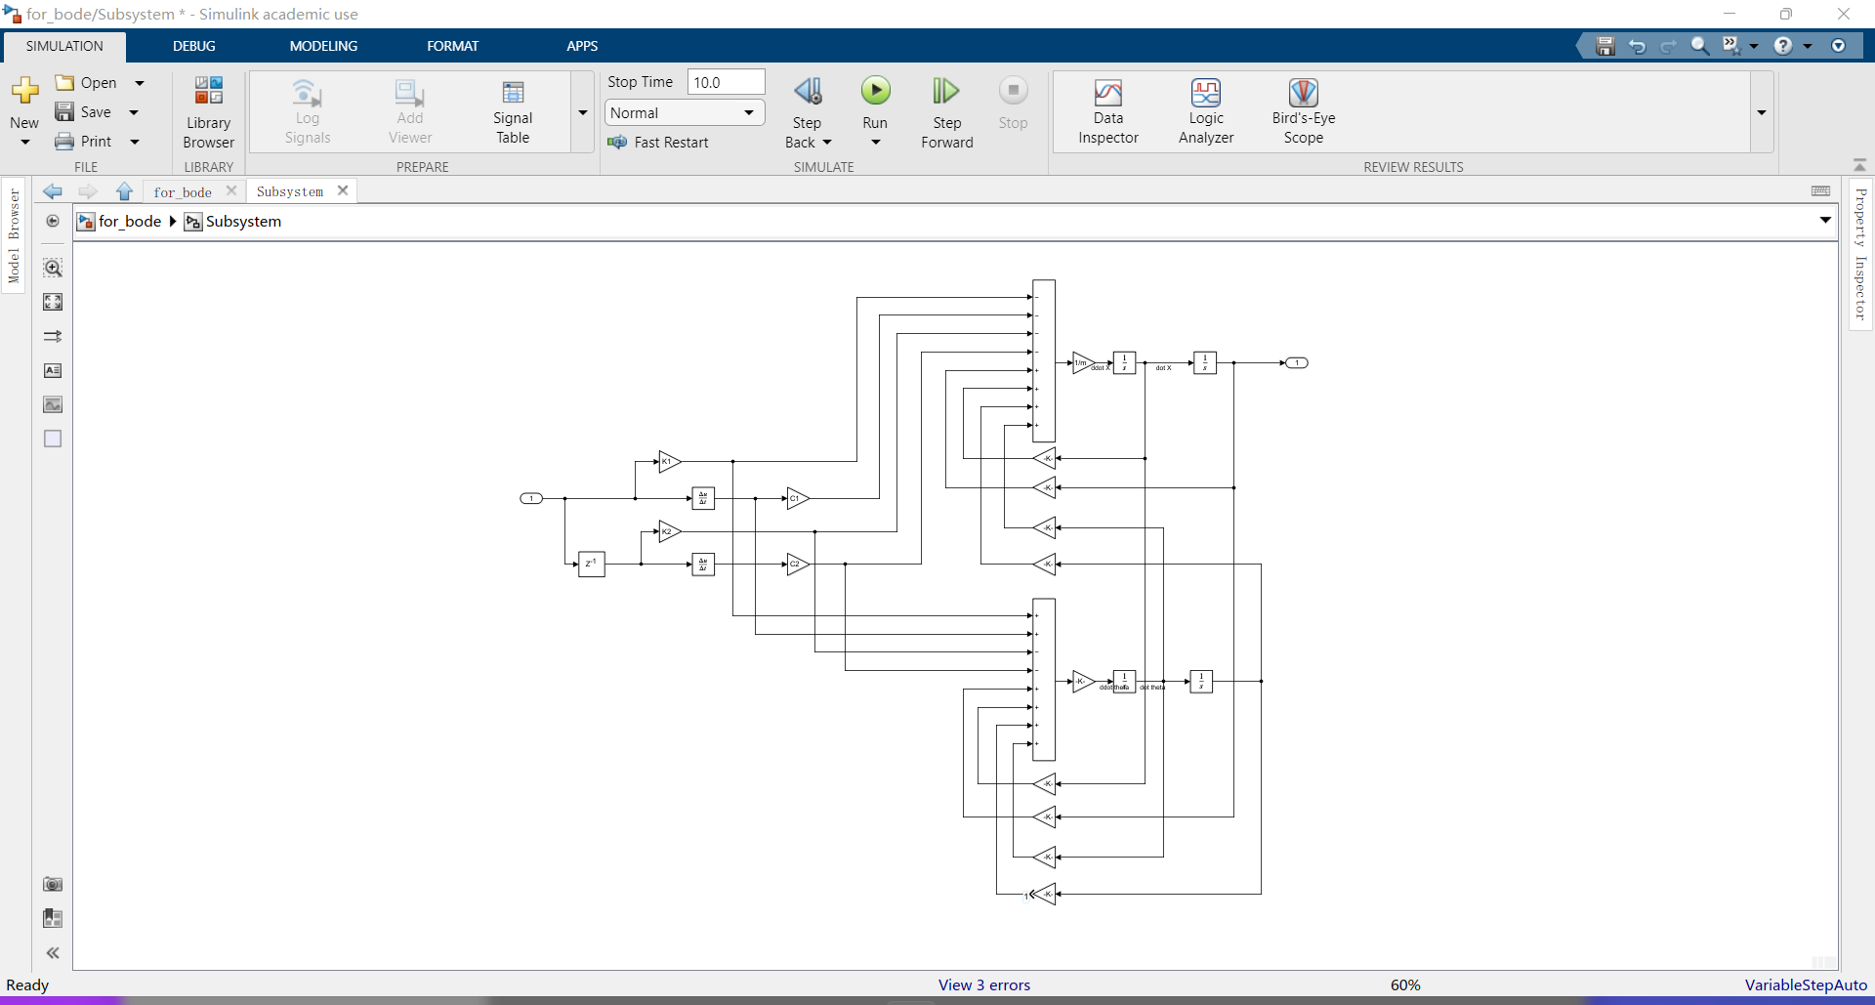Collapse the ribbon toolstrip with the arrow

[1859, 165]
